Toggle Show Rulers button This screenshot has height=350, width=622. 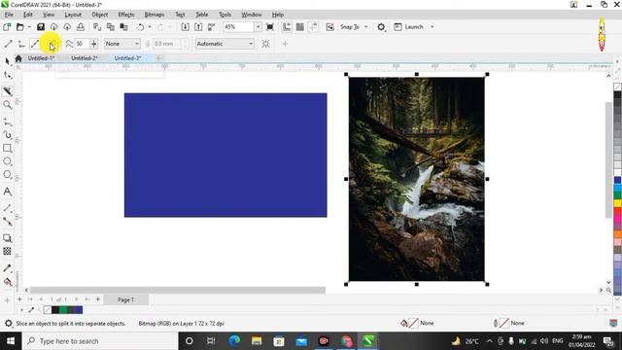[x=287, y=27]
